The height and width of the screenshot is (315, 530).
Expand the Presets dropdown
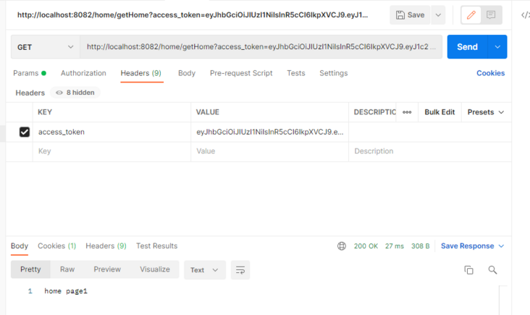coord(486,112)
